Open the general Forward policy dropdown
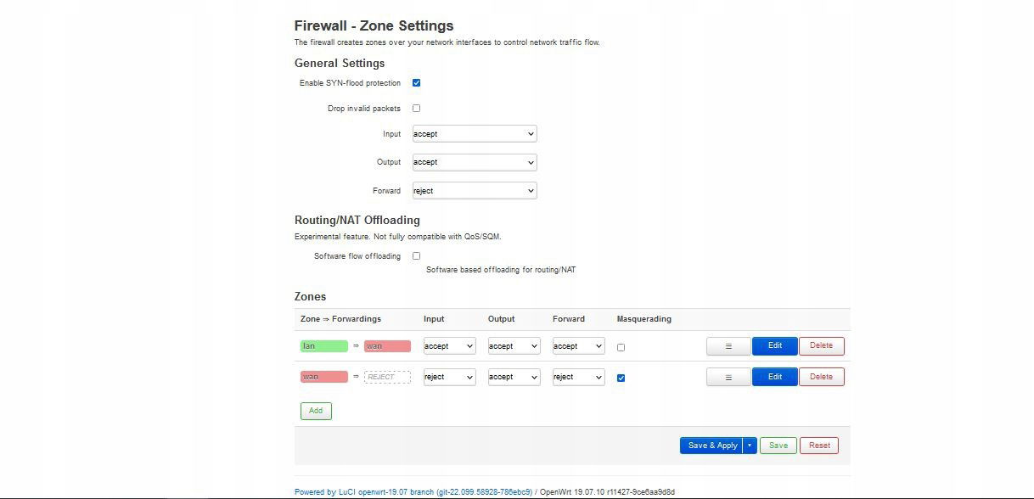 tap(475, 191)
